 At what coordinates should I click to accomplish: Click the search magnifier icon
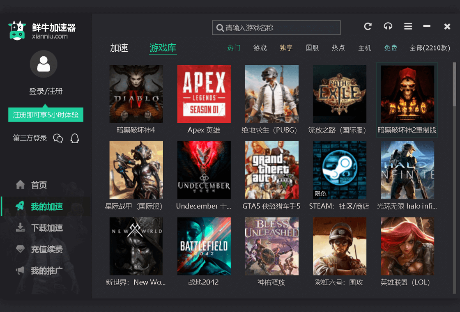(220, 28)
